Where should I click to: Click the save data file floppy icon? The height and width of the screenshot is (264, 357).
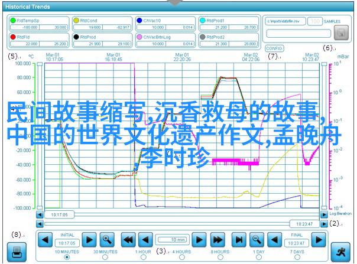point(341,32)
